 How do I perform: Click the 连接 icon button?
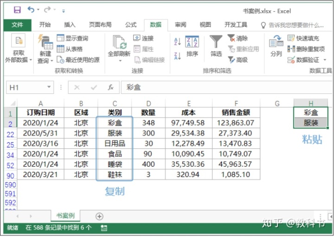(x=143, y=38)
